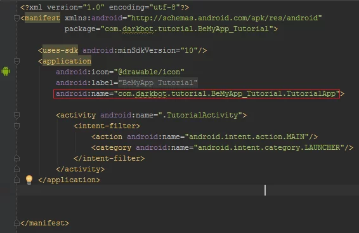This screenshot has height=233, width=359.
Task: Click the uses-sdk tag name
Action: 60,50
